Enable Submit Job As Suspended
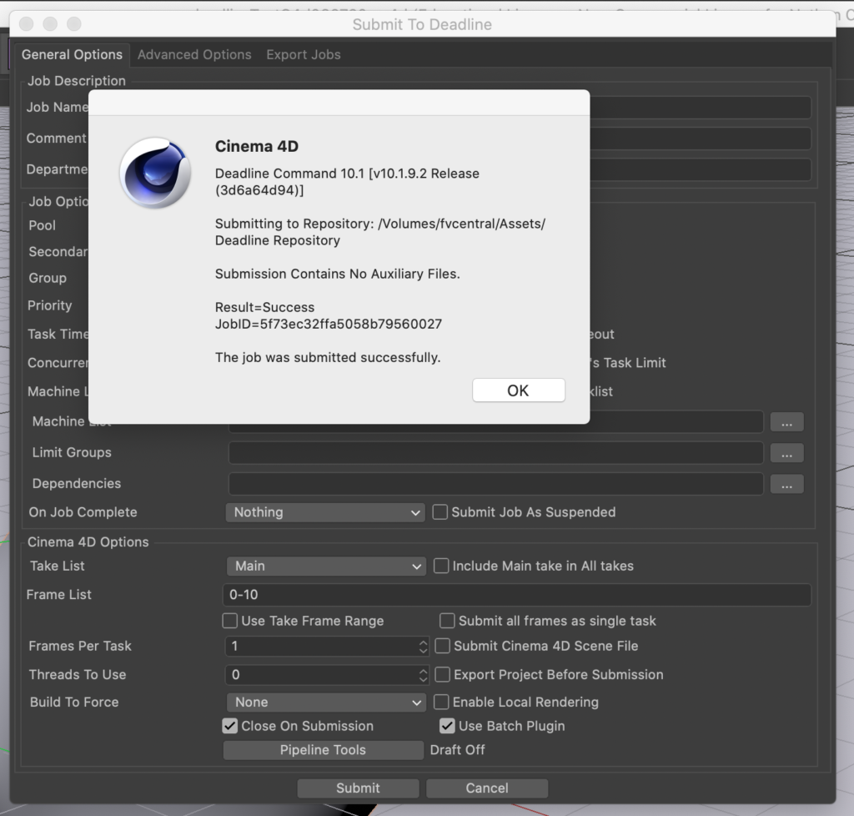The image size is (854, 816). (440, 512)
